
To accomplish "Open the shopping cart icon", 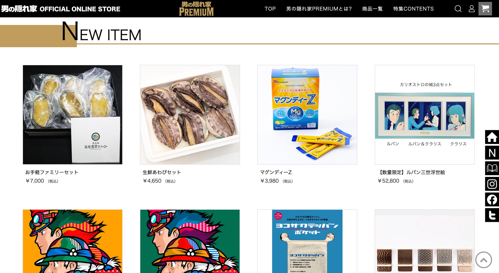I will 485,9.
